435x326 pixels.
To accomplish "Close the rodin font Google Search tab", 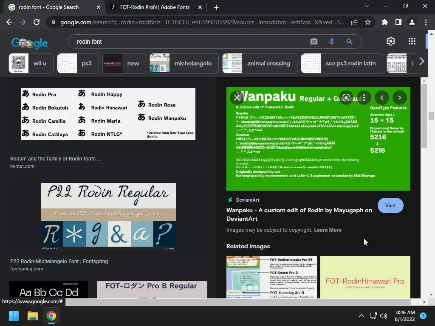I will coord(99,8).
